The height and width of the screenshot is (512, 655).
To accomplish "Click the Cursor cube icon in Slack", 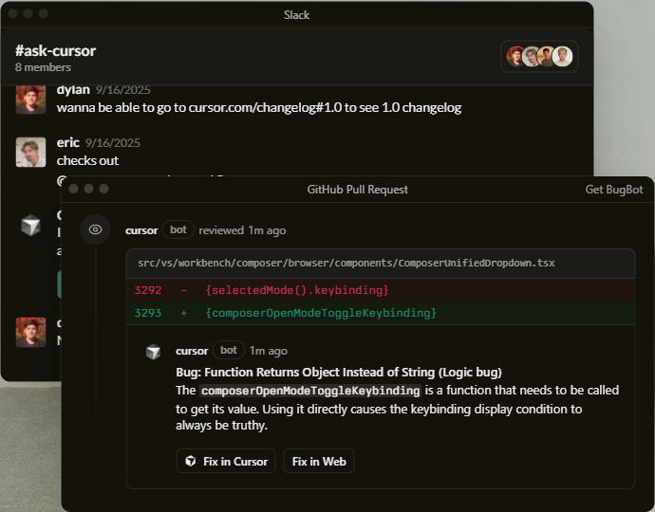I will pos(31,225).
